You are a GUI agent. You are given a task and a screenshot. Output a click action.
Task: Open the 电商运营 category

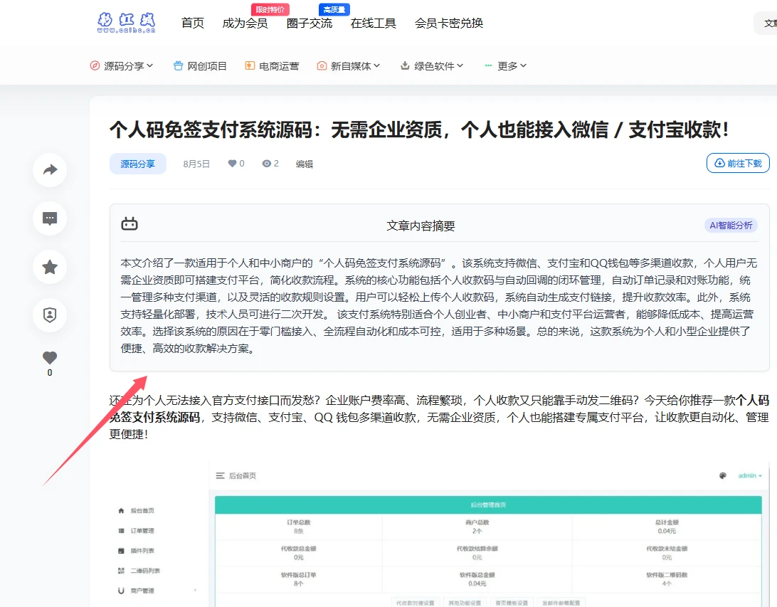[279, 66]
